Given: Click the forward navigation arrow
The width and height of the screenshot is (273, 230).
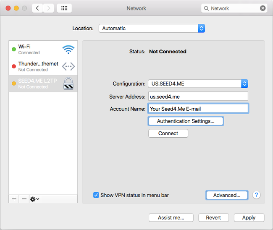Looking at the screenshot, I should (x=49, y=8).
